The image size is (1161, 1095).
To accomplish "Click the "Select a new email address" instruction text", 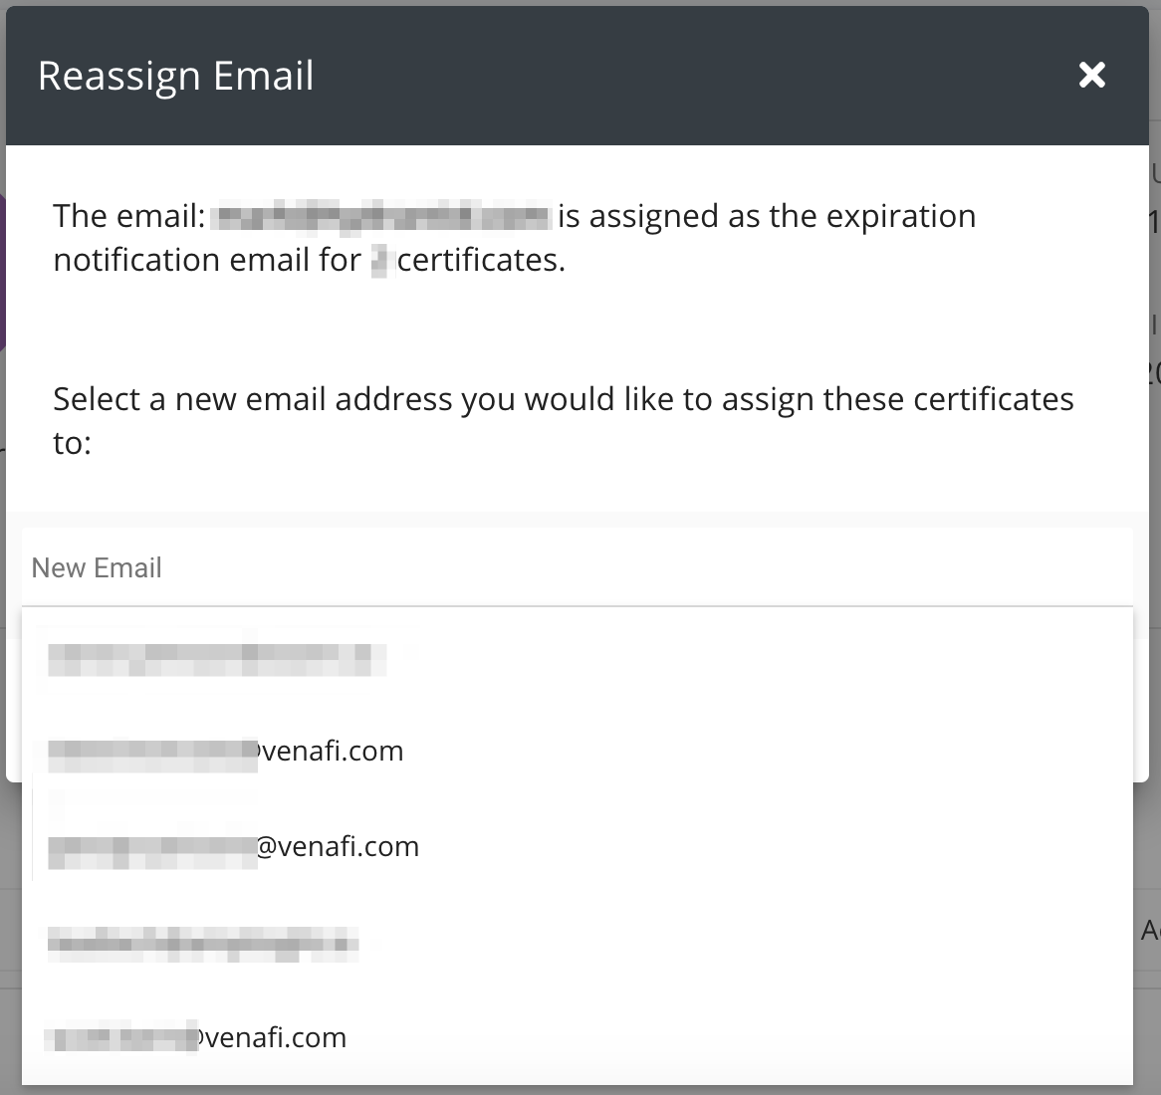I will (x=563, y=399).
